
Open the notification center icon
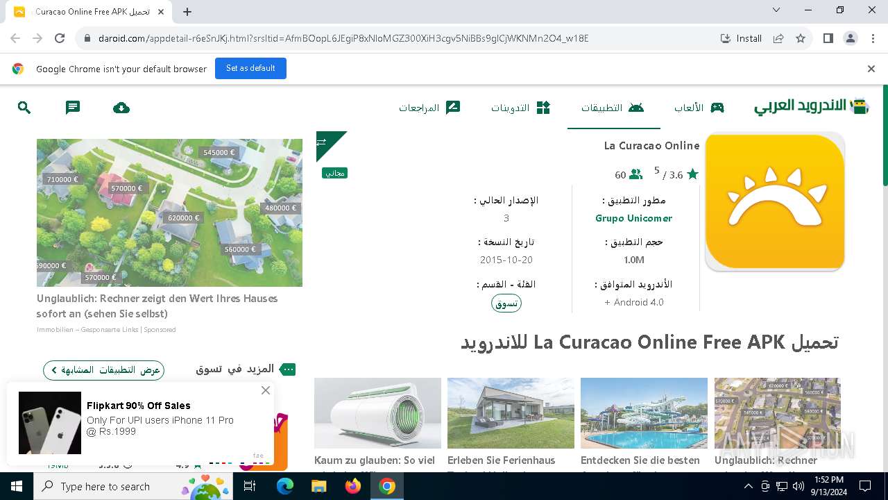(x=865, y=486)
